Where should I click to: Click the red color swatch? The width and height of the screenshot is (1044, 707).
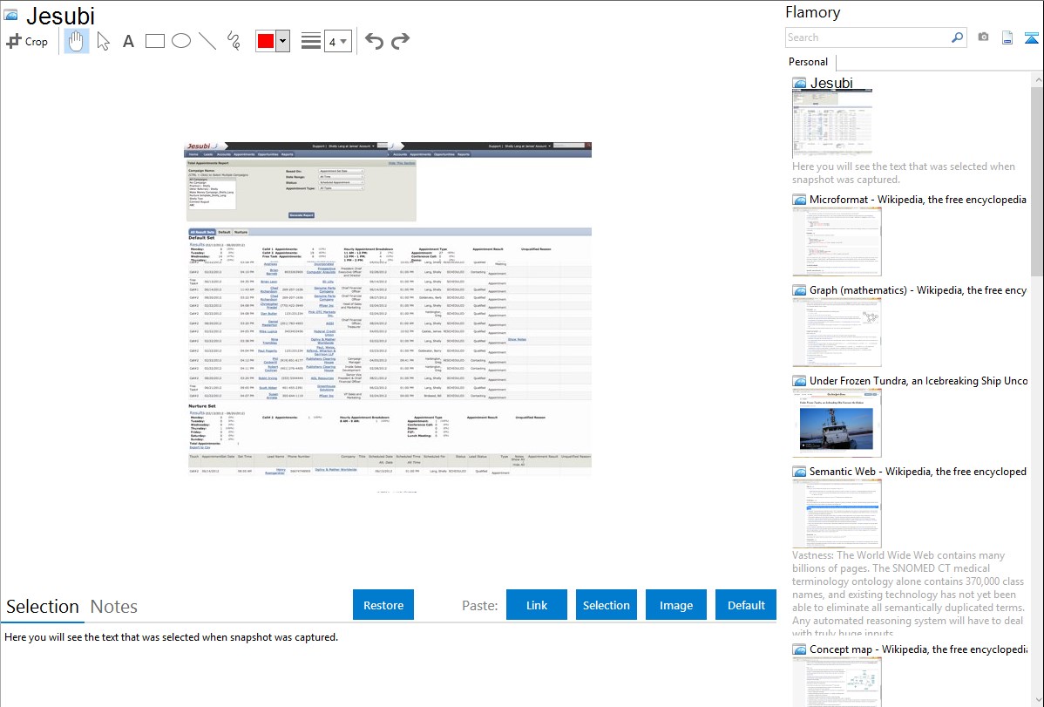click(266, 41)
